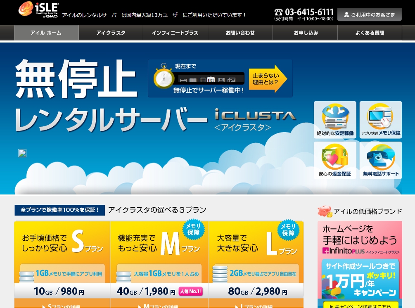Click the phone number 03-6415-6111
Screen dimensions: 415x308
pyautogui.click(x=309, y=12)
